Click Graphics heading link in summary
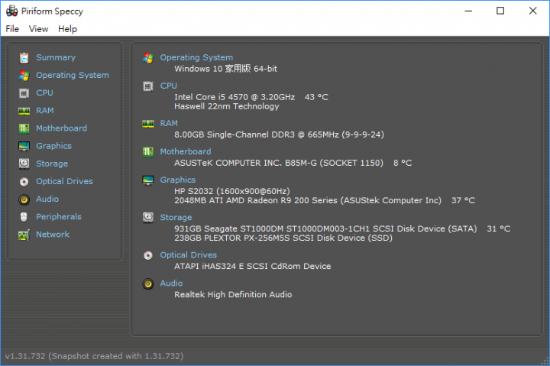Viewport: 550px width, 366px height. tap(178, 180)
